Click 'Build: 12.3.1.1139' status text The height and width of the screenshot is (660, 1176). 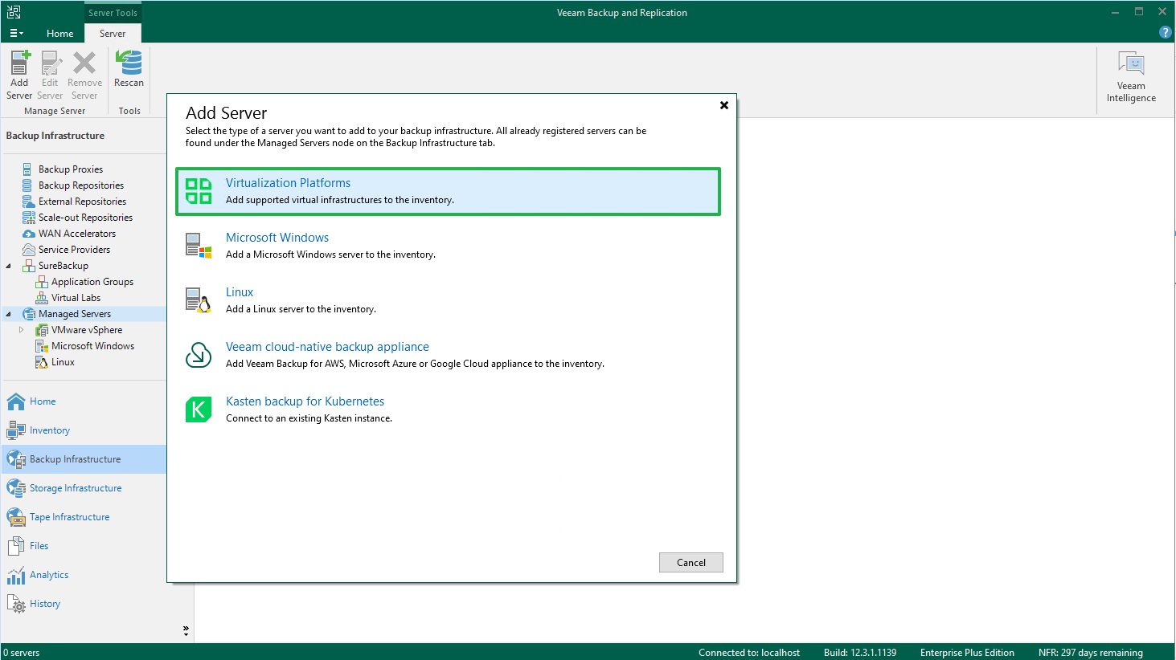(x=860, y=653)
